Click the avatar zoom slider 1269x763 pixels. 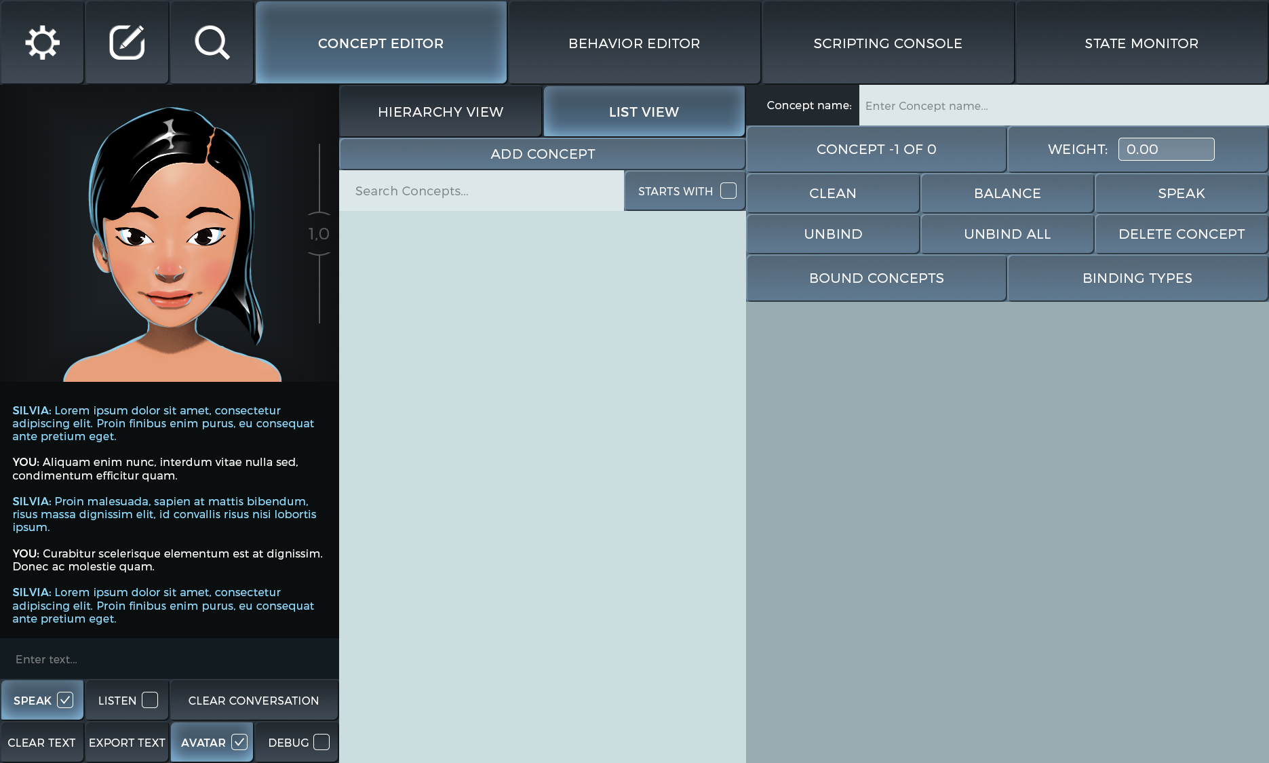pyautogui.click(x=319, y=233)
